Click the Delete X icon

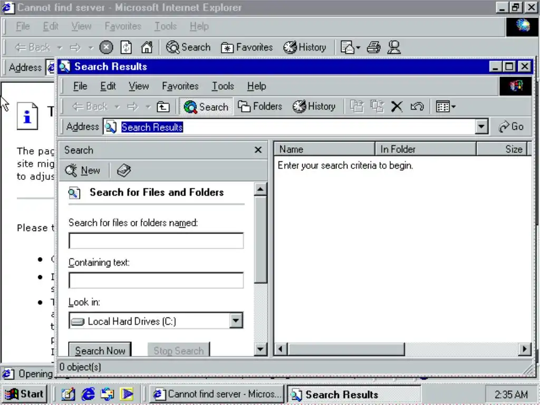[397, 107]
